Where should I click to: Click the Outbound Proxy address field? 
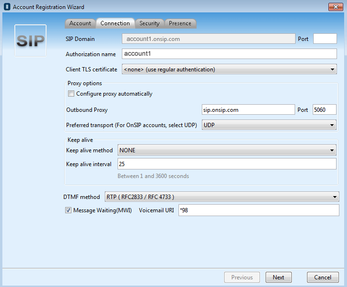click(x=248, y=109)
